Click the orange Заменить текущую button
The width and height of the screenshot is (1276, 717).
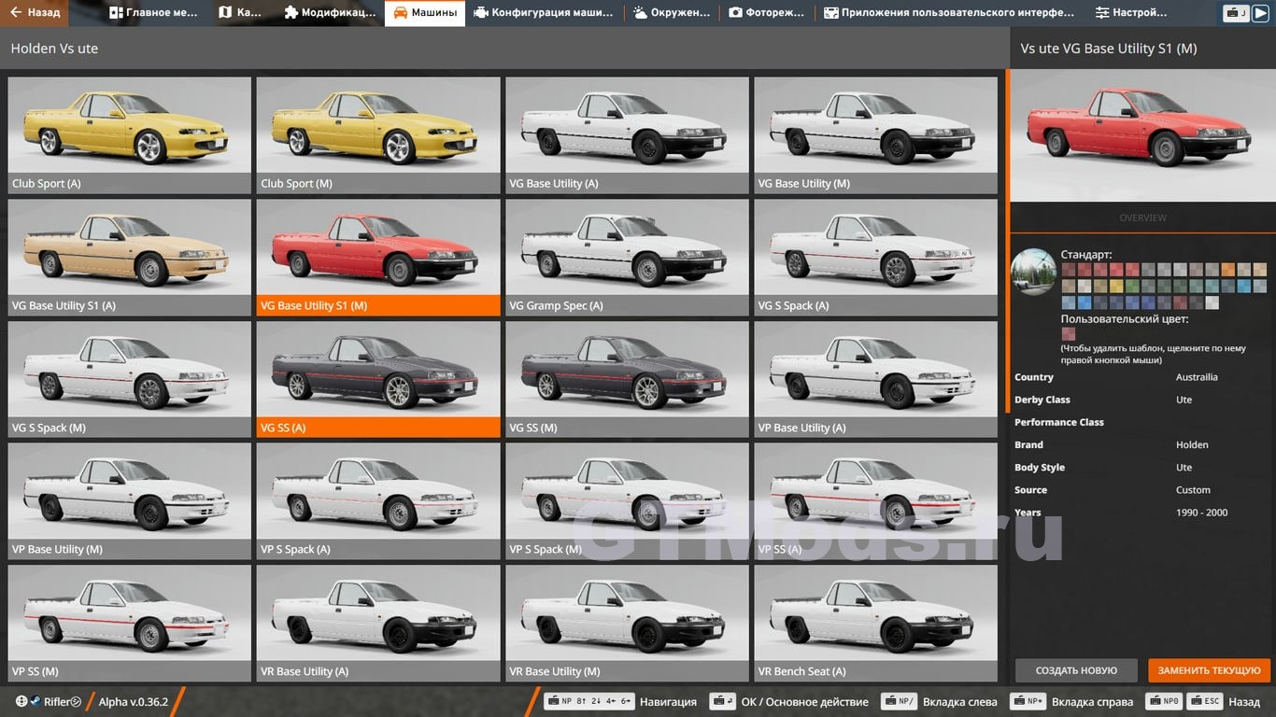click(x=1210, y=670)
